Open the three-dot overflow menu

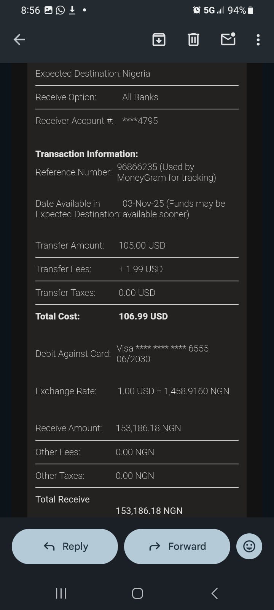tap(258, 40)
